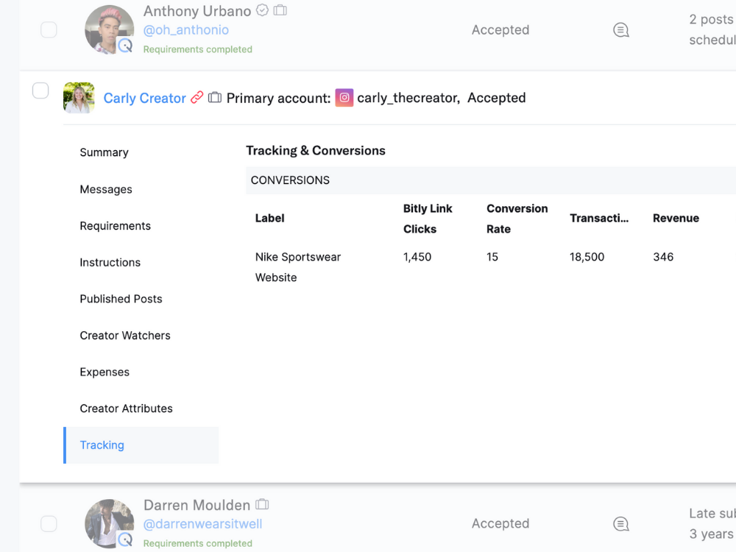Select the Expenses tab

pyautogui.click(x=105, y=372)
